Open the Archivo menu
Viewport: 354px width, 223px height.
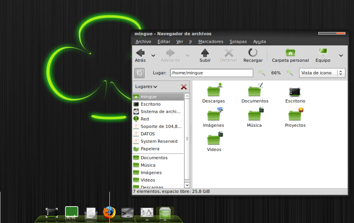[x=143, y=42]
